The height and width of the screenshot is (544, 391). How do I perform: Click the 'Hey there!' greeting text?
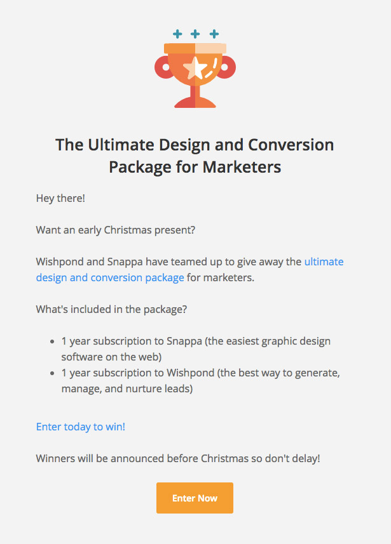tap(60, 199)
